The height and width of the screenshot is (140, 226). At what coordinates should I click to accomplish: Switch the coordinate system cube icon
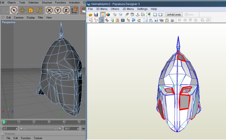(75, 10)
